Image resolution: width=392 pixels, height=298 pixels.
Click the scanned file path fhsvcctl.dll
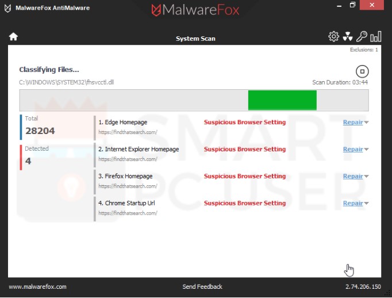67,82
